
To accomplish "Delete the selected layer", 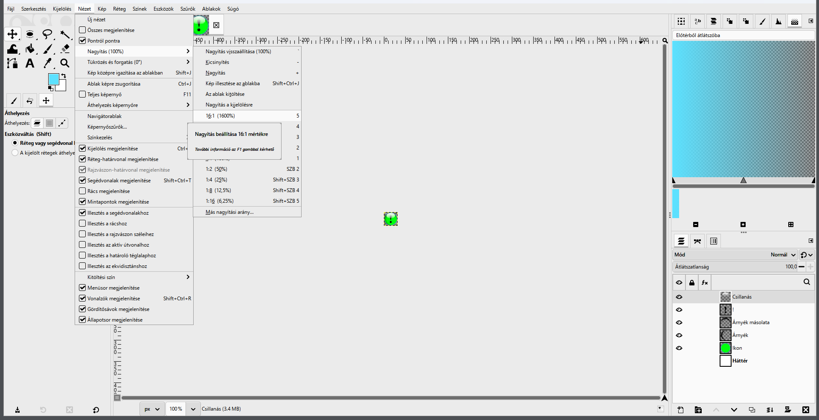I will 806,410.
